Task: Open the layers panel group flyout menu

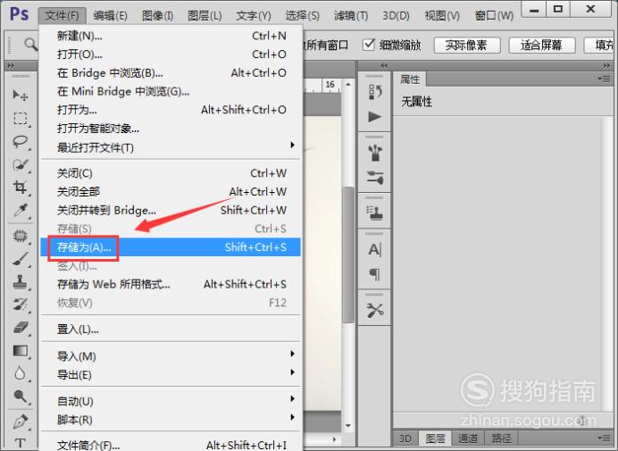Action: pyautogui.click(x=604, y=438)
